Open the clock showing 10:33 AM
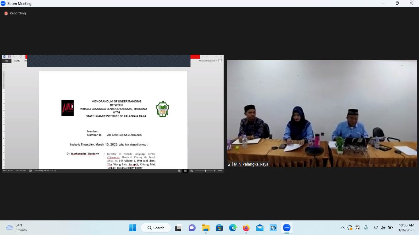The height and width of the screenshot is (235, 419). pos(406,228)
